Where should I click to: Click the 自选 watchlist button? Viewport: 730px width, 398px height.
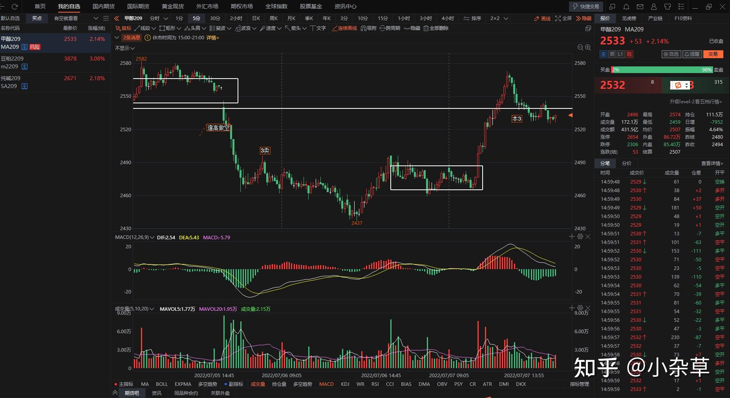(671, 54)
